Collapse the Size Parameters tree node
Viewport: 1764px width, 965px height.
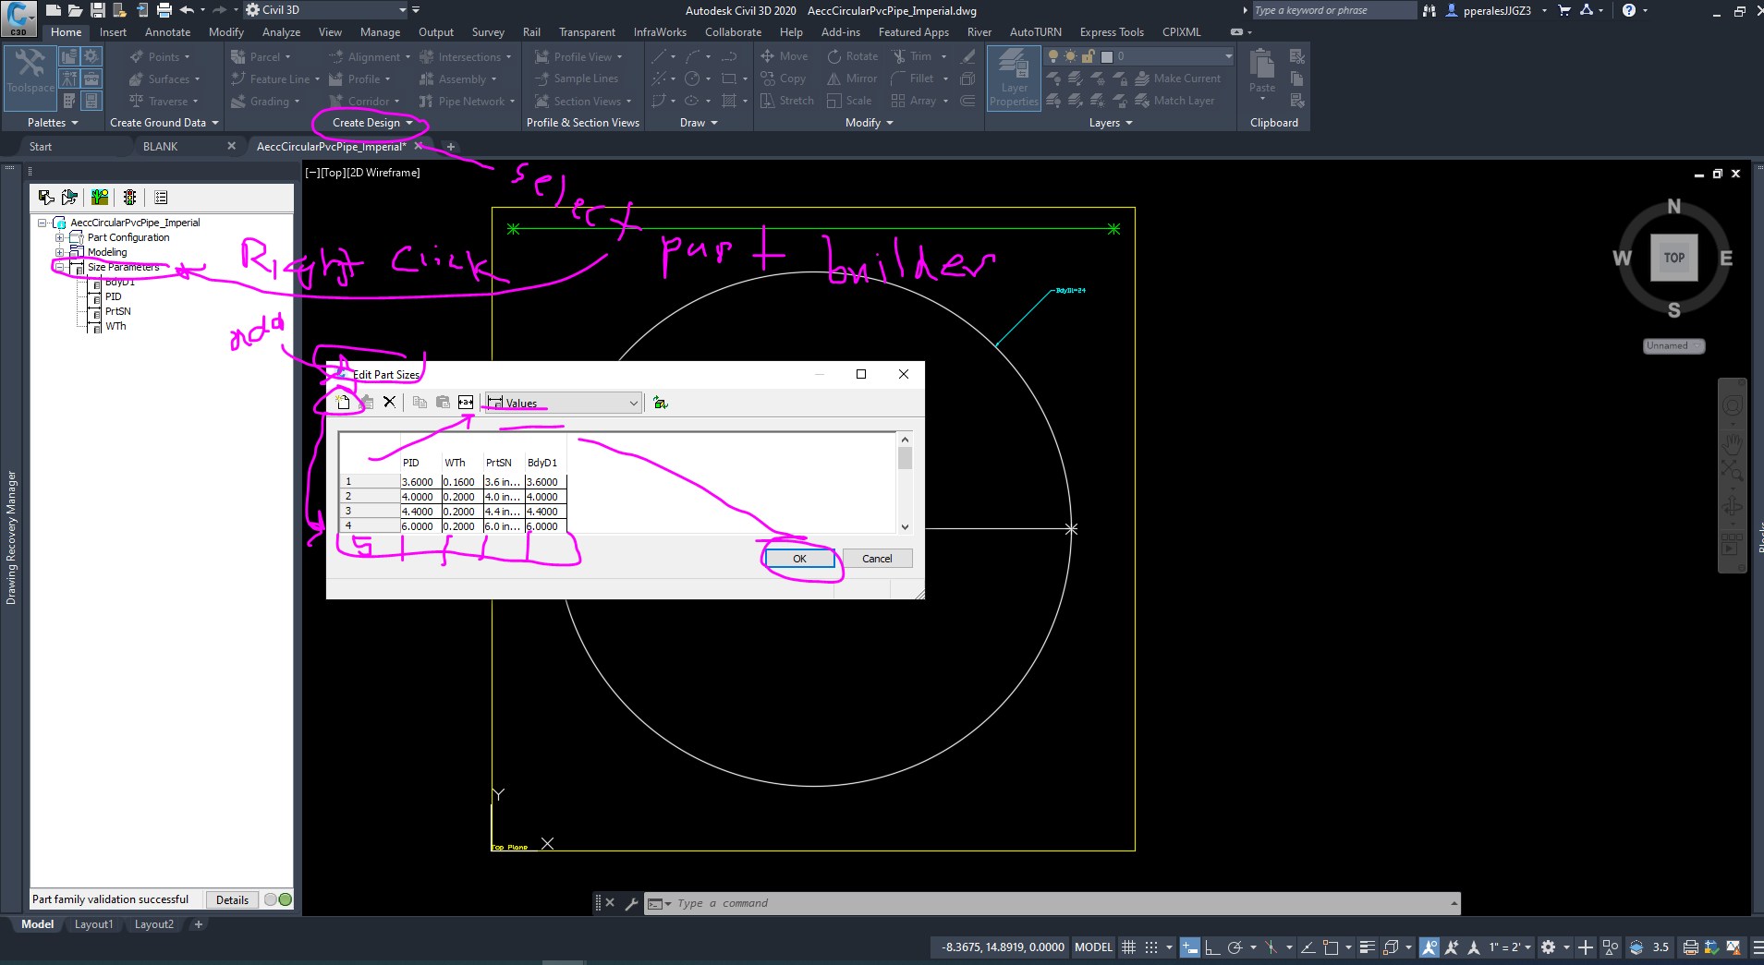click(59, 267)
